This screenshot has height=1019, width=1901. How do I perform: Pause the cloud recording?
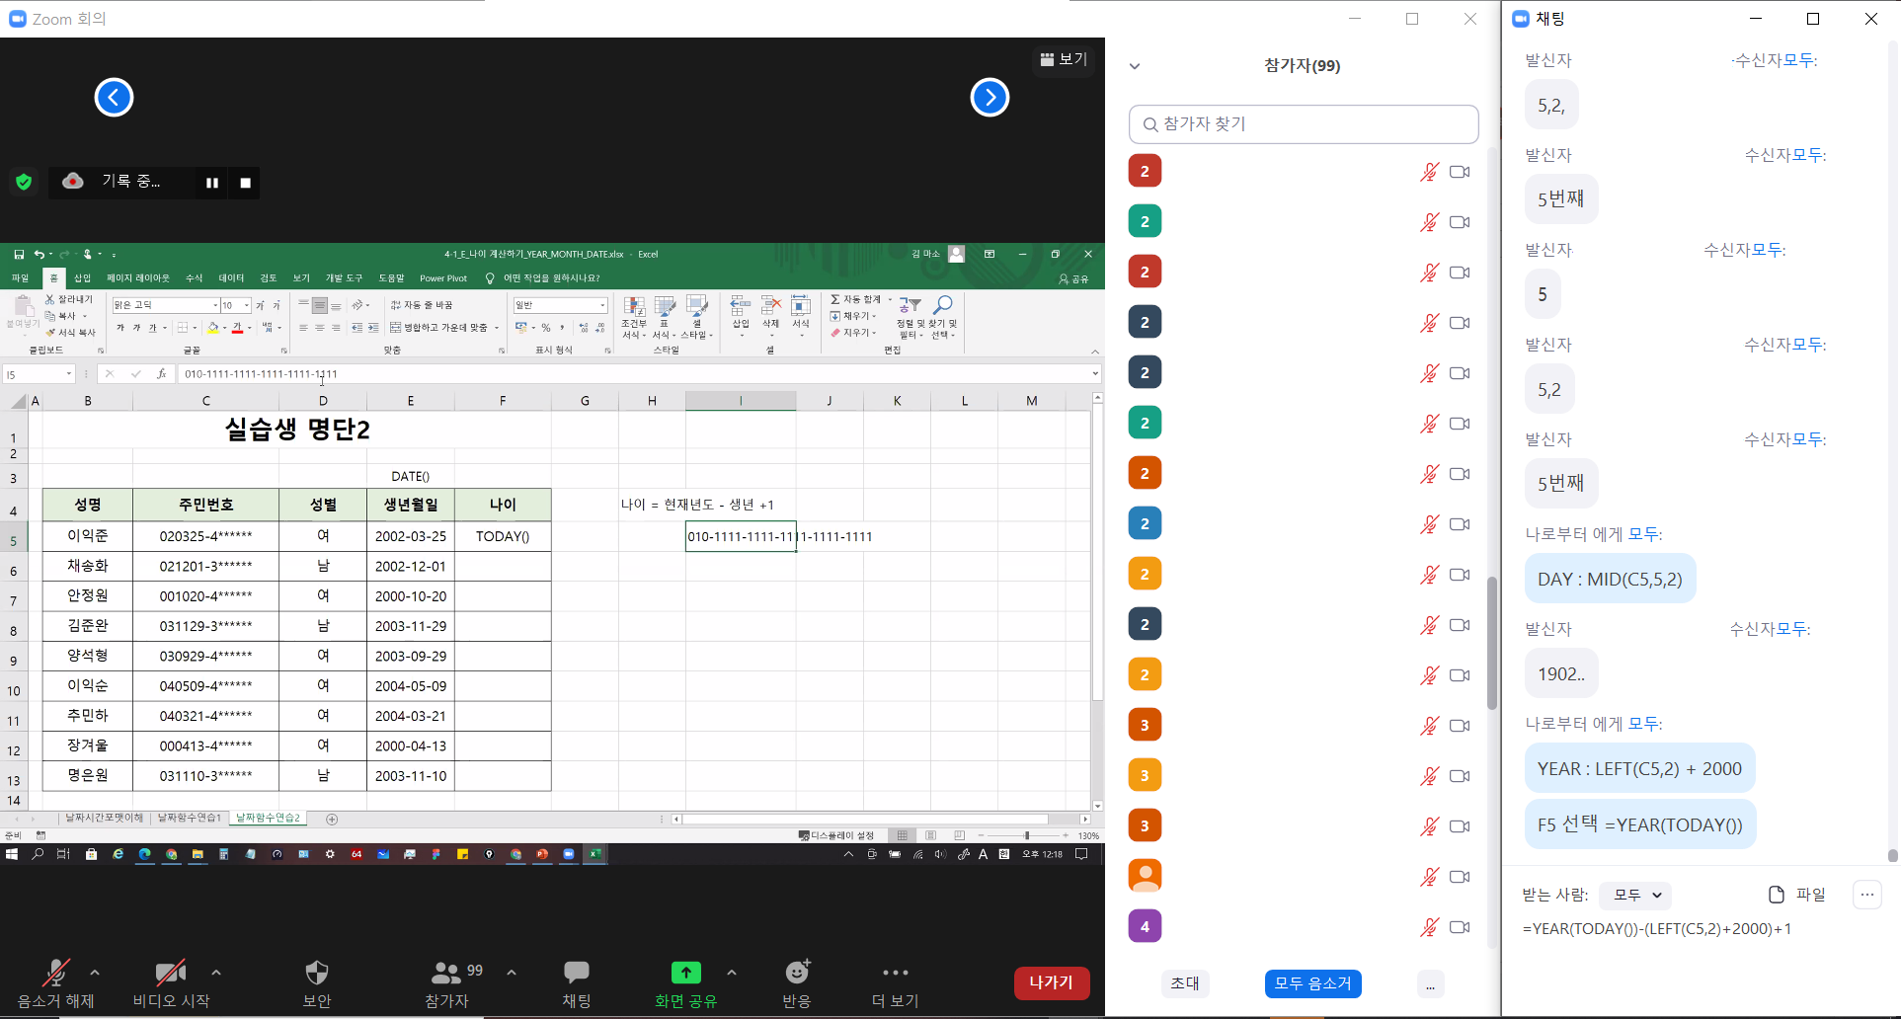(x=211, y=183)
